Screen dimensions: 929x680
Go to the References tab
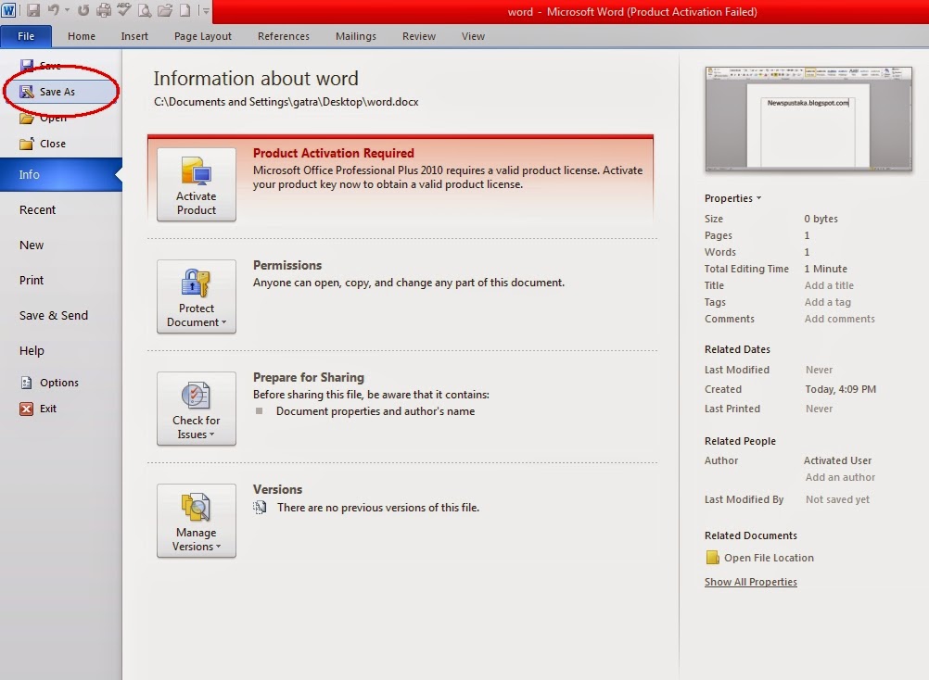coord(283,36)
